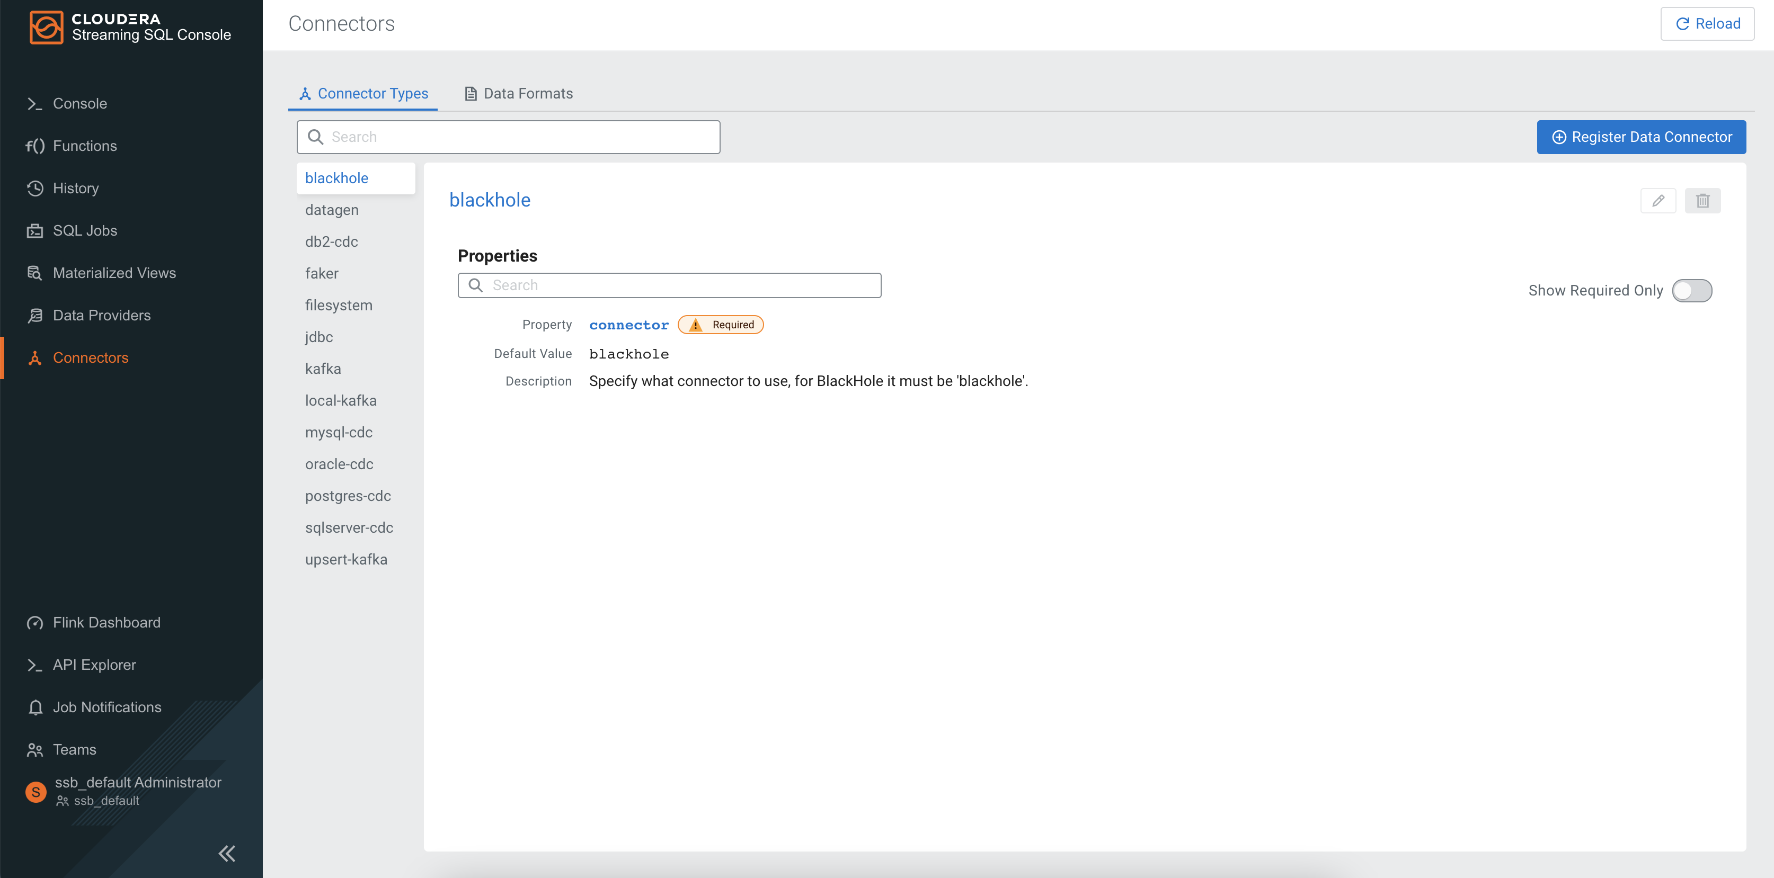Click the API Explorer prompt icon

(35, 665)
